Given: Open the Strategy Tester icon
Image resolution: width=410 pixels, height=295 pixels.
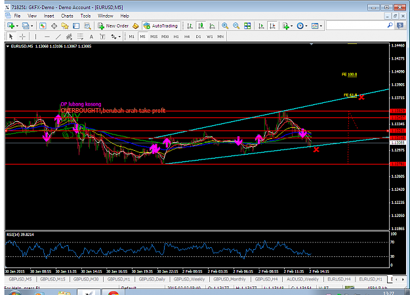Looking at the screenshot, I should point(87,26).
